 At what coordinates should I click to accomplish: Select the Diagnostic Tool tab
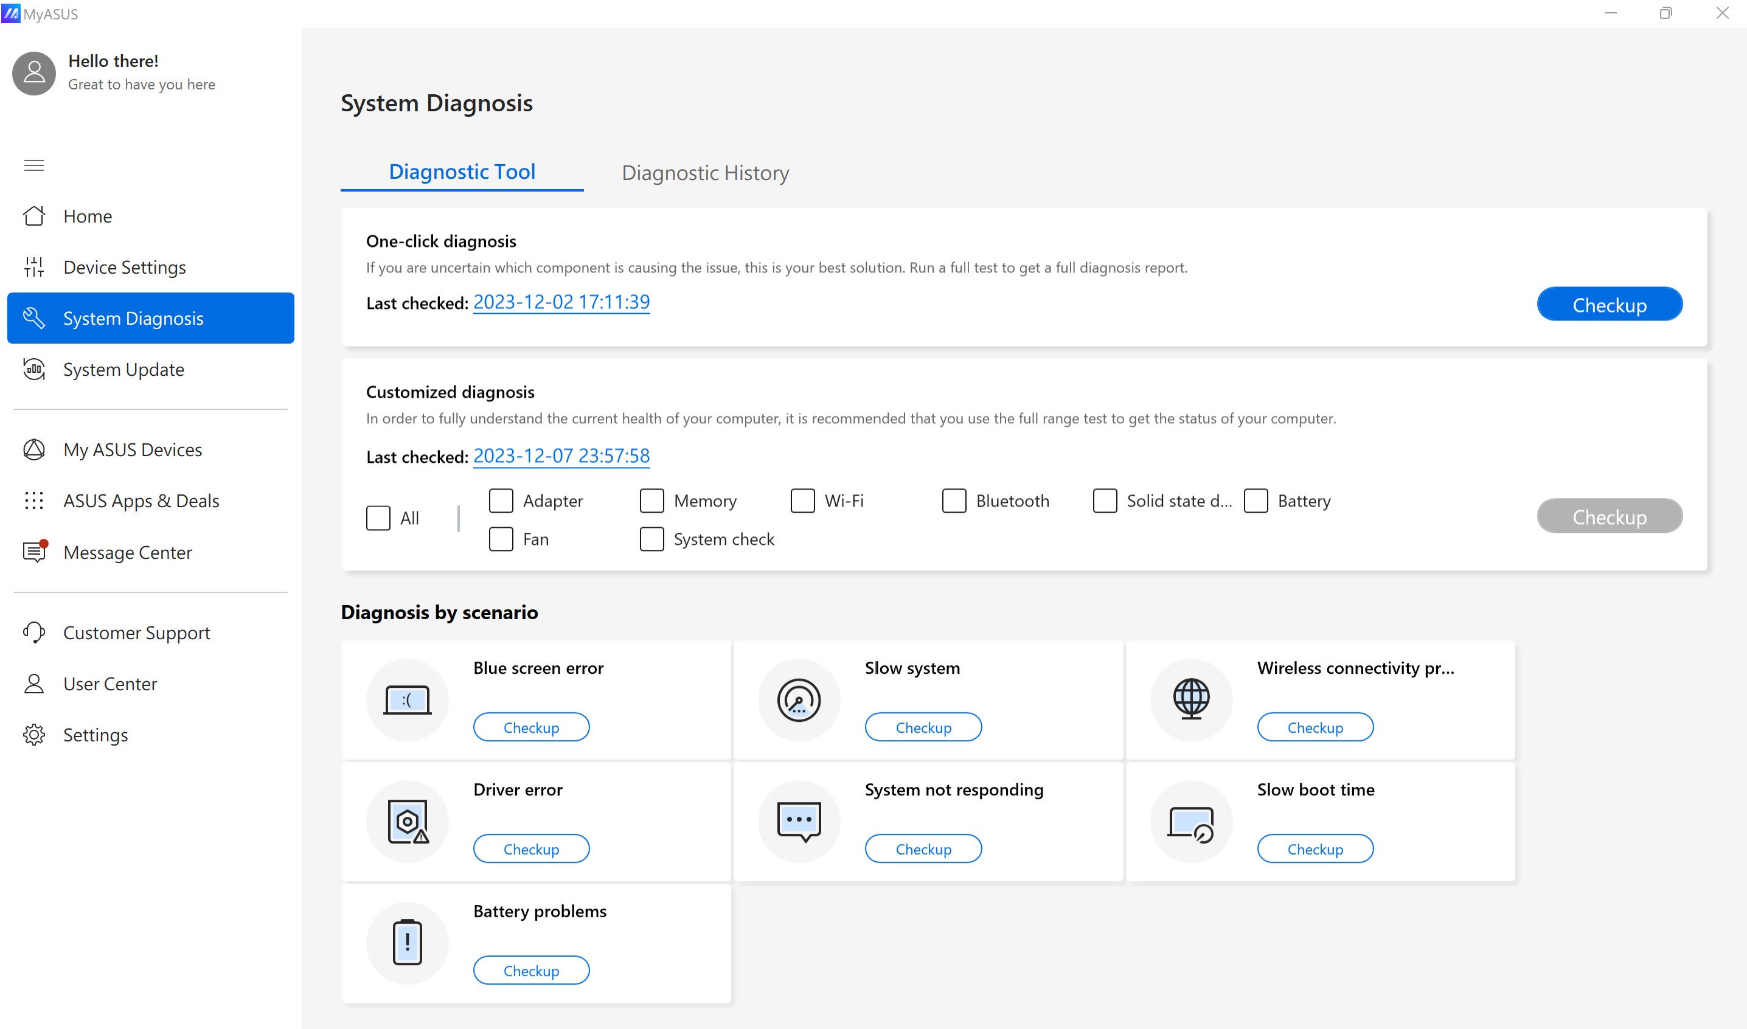462,171
